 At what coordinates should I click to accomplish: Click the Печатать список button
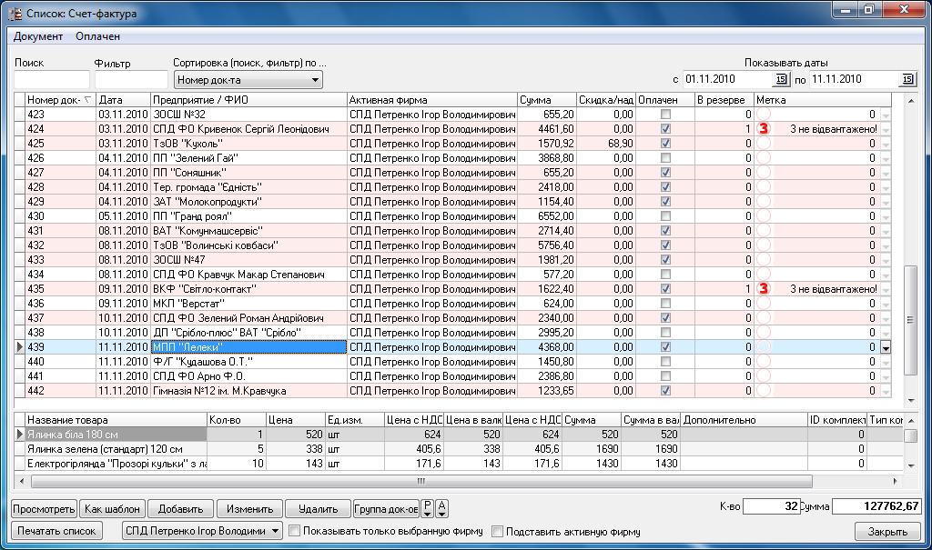pyautogui.click(x=56, y=531)
